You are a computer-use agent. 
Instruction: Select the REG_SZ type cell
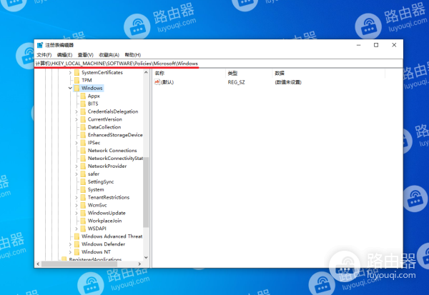pyautogui.click(x=236, y=82)
